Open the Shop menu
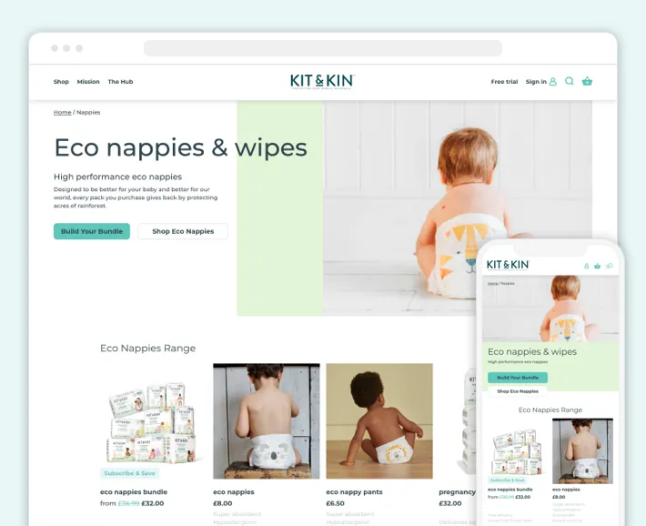 coord(61,82)
